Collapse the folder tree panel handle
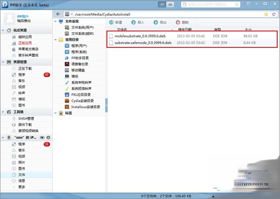This screenshot has width=280, height=199. 106,105
